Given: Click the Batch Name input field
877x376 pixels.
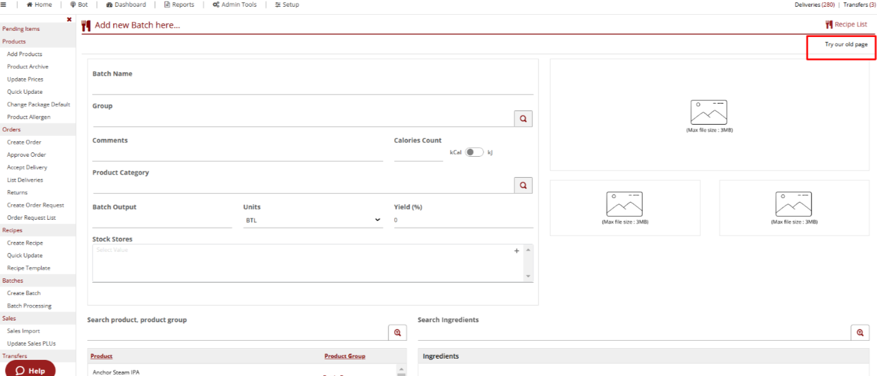Looking at the screenshot, I should click(x=313, y=86).
